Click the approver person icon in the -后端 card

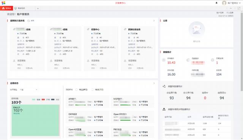pos(14,61)
